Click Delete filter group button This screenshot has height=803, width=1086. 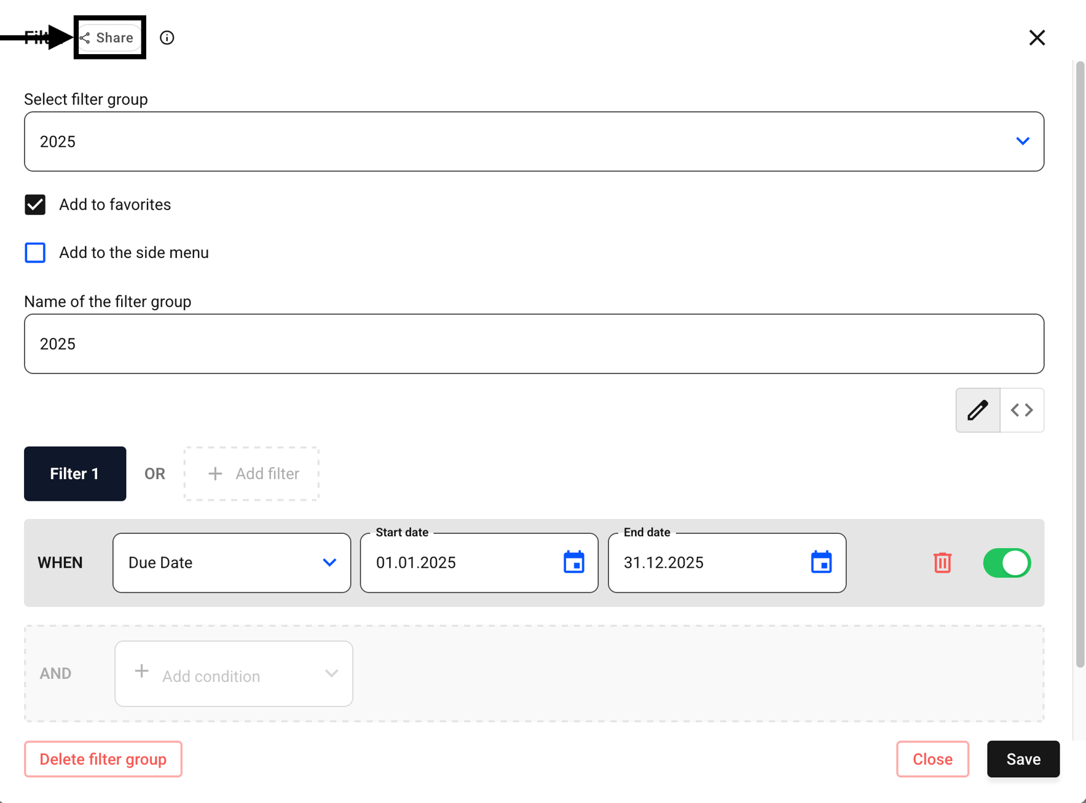103,759
